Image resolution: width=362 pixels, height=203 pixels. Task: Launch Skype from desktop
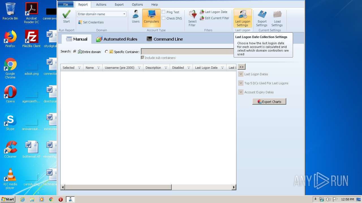10,122
